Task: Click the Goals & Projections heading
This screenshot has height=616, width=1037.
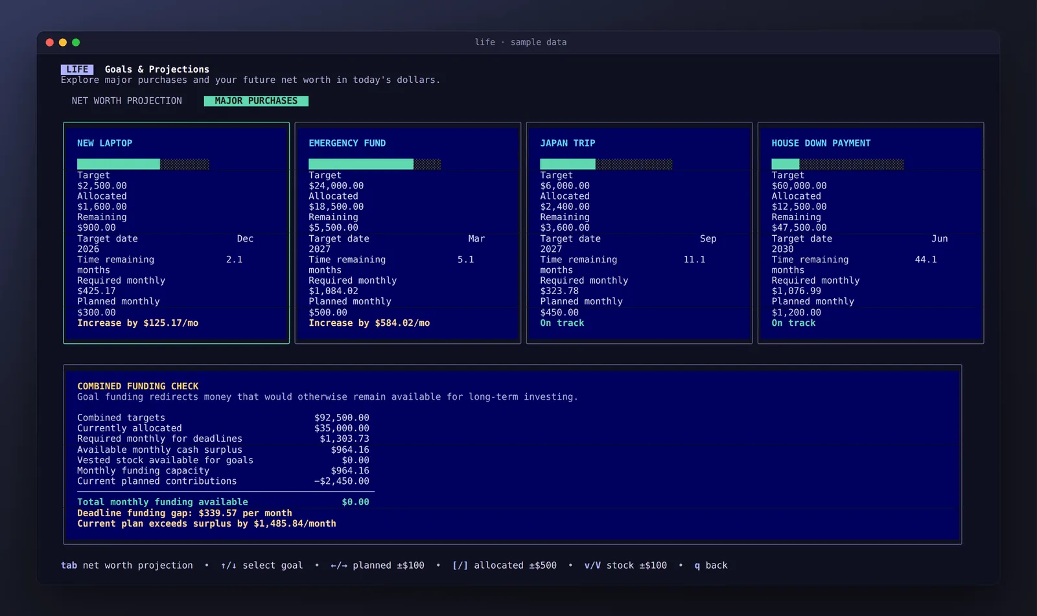Action: [157, 69]
